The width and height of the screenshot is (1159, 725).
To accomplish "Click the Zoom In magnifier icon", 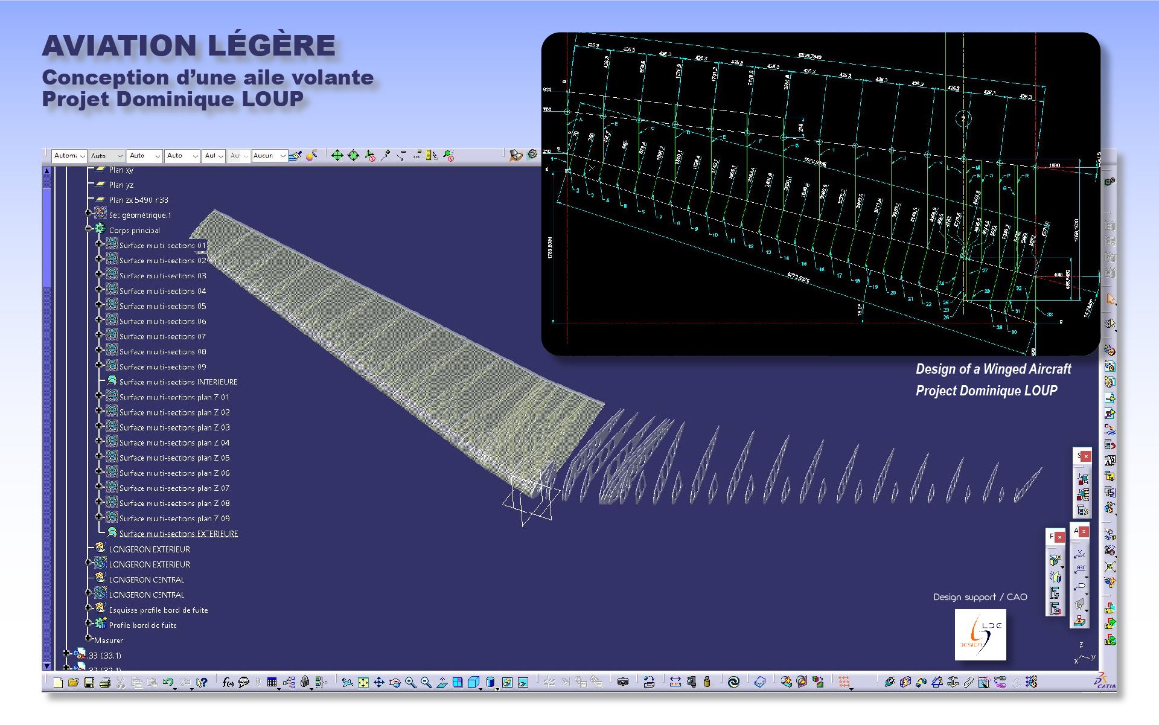I will [410, 682].
